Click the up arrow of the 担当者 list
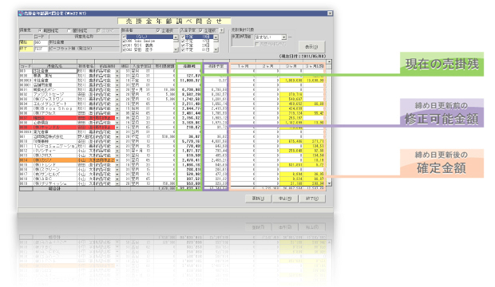495x287 pixels. tap(176, 37)
